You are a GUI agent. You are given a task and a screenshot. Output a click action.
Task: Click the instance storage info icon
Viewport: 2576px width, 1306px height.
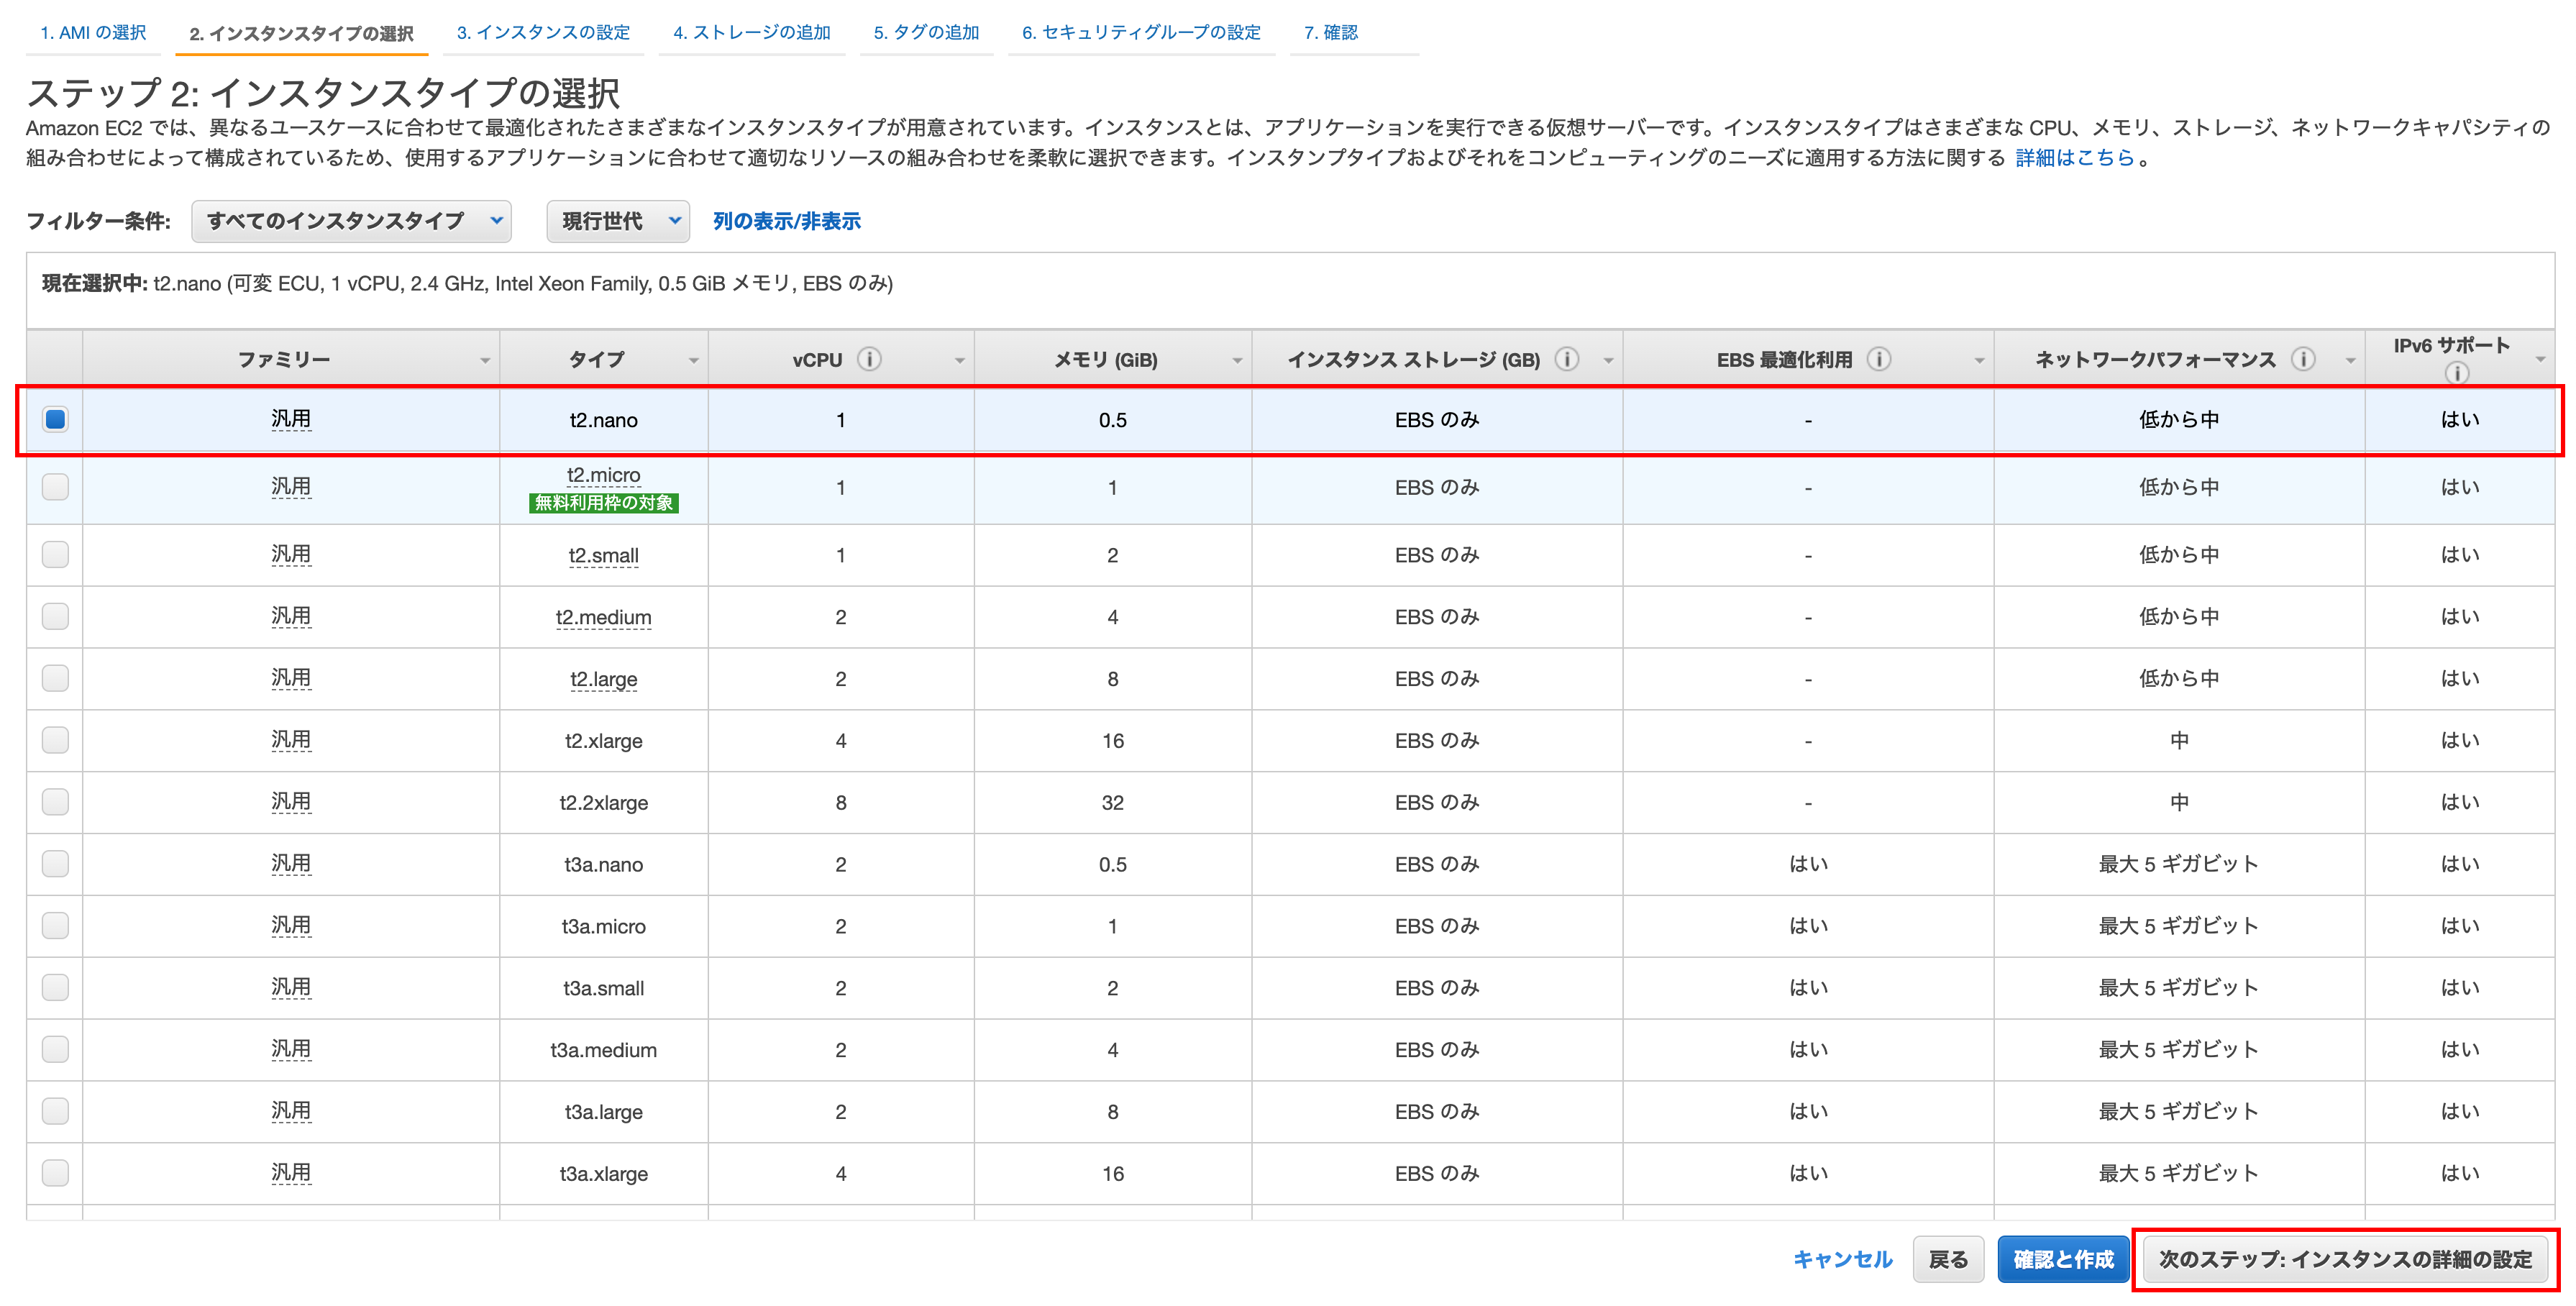click(1567, 359)
